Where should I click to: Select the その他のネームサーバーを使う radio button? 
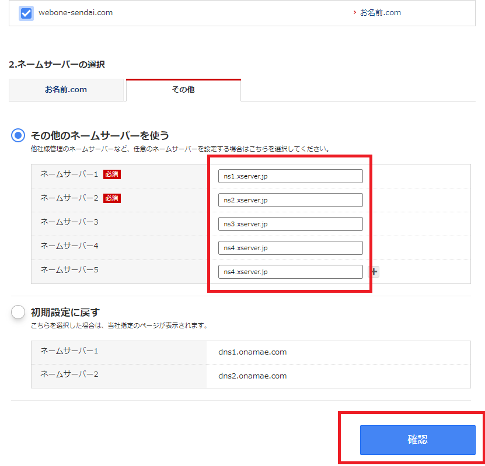click(18, 135)
